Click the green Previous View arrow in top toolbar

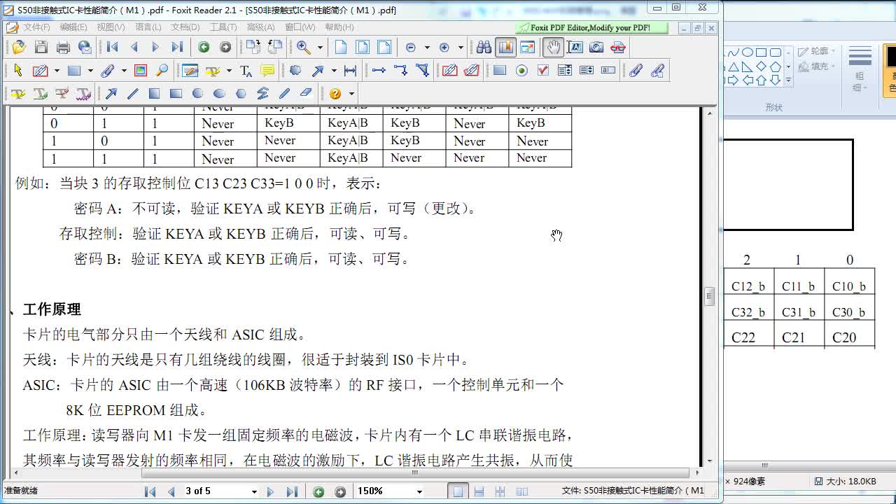click(204, 48)
